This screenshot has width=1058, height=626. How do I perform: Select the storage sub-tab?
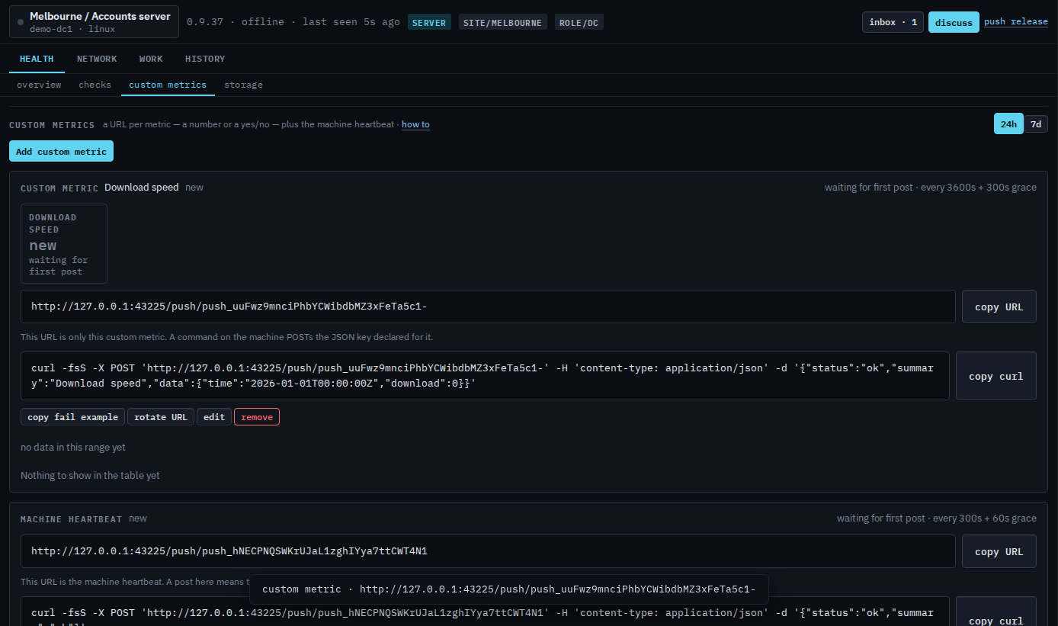[x=243, y=85]
